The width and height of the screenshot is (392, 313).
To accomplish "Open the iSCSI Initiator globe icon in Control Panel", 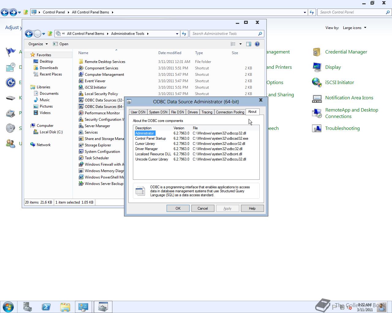I will coord(317,83).
